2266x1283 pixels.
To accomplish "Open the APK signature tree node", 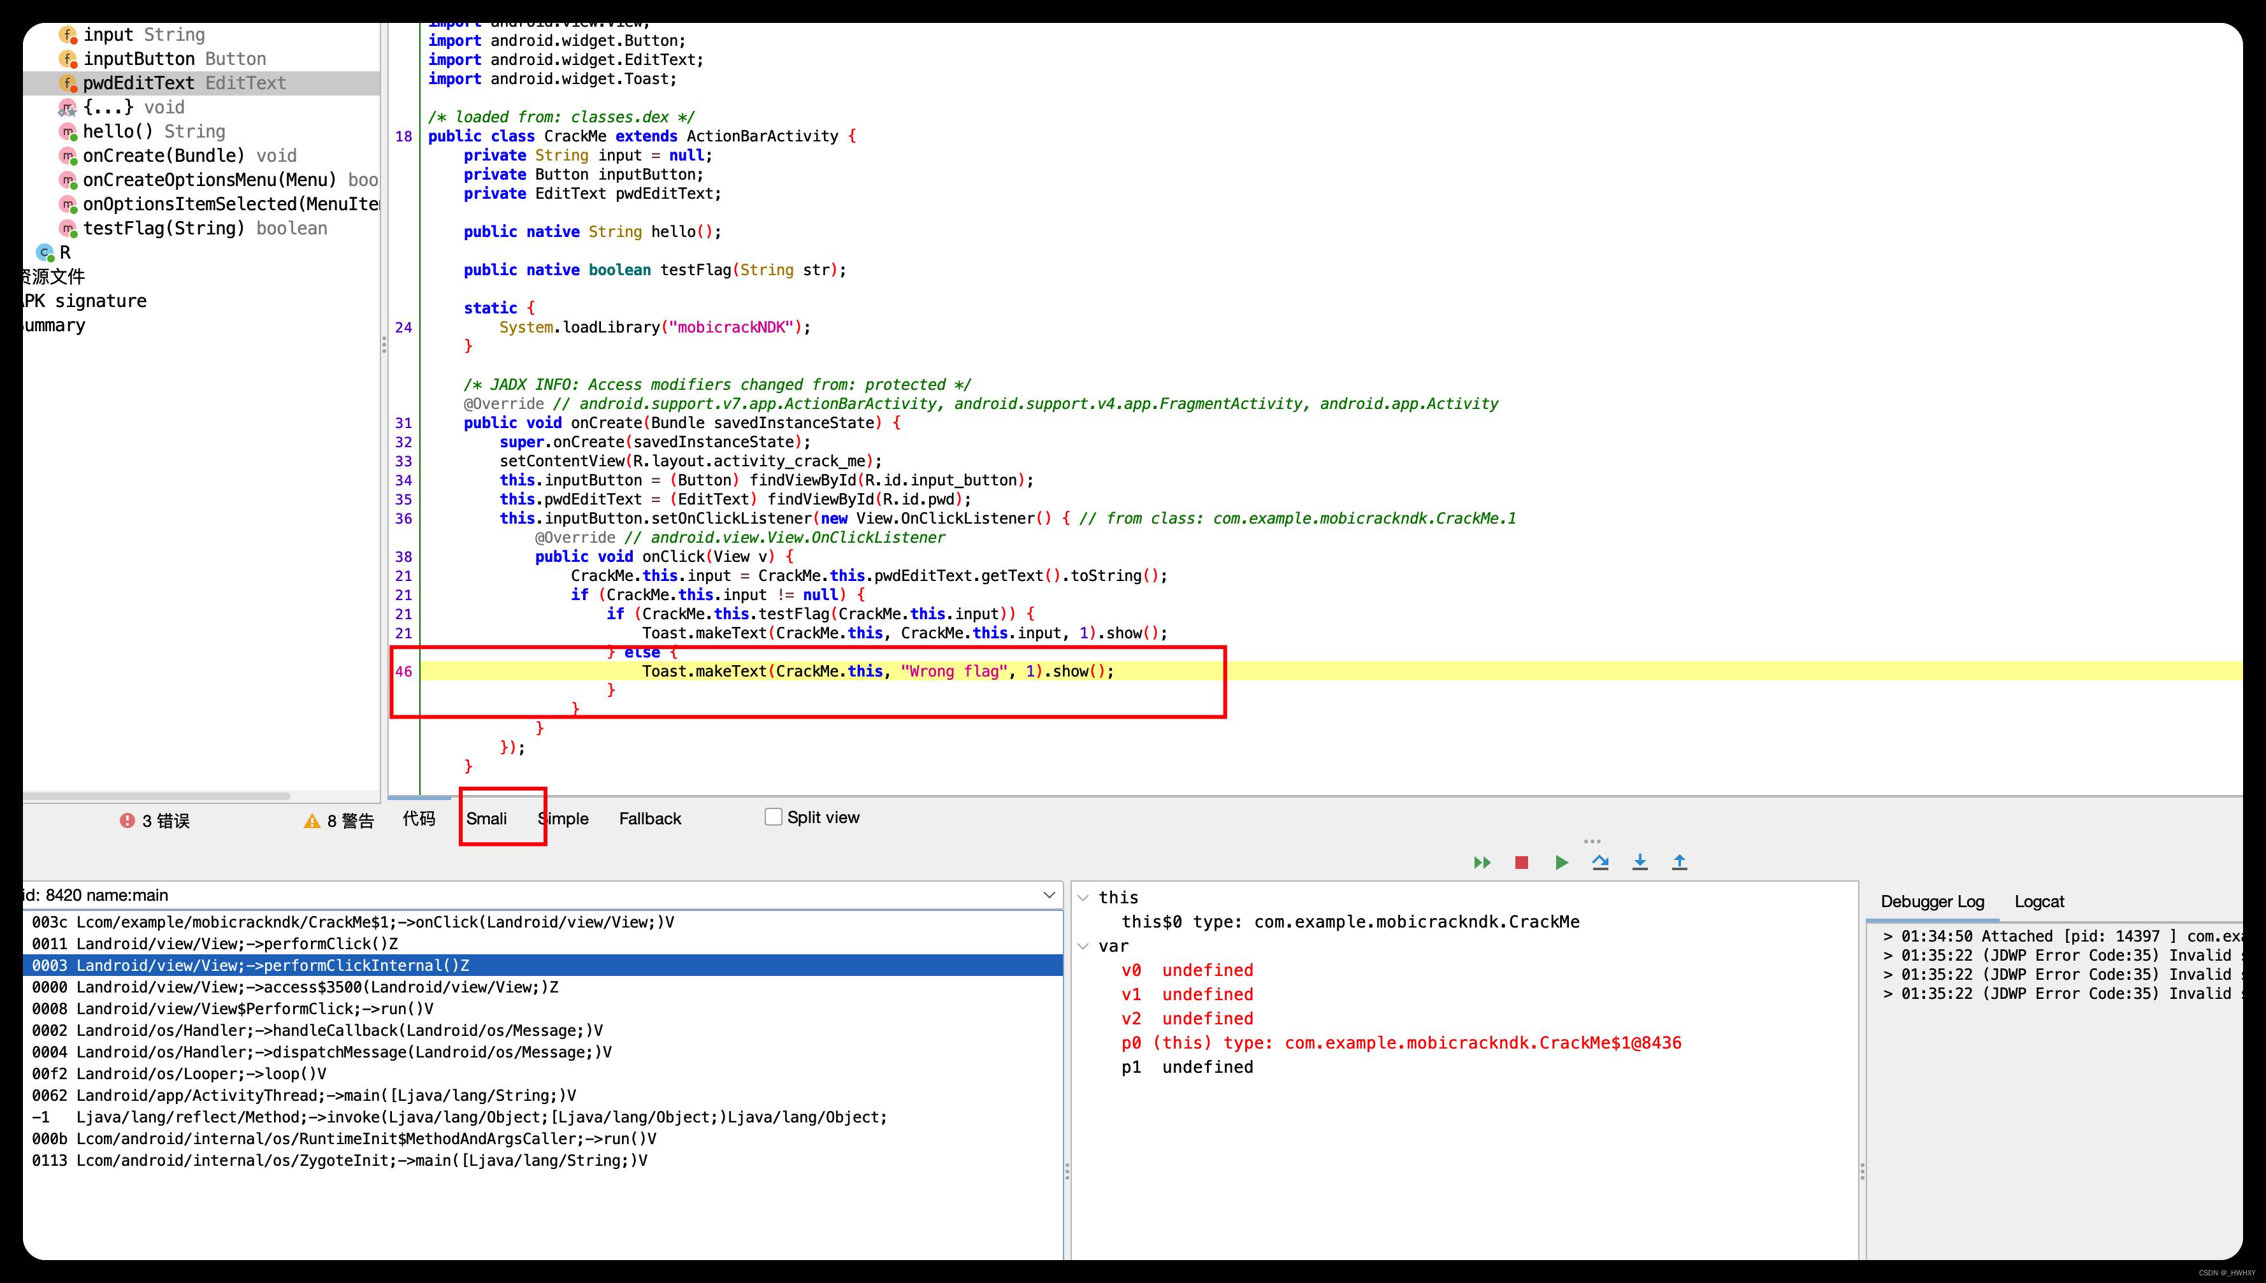I will [x=85, y=301].
